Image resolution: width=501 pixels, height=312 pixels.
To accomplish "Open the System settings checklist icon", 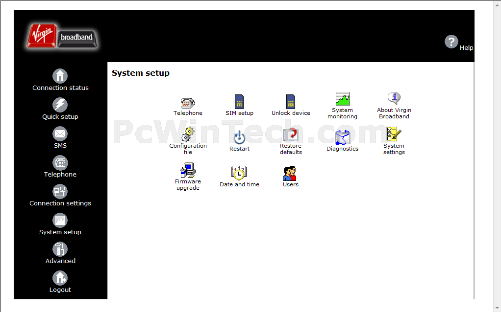I will tap(394, 134).
